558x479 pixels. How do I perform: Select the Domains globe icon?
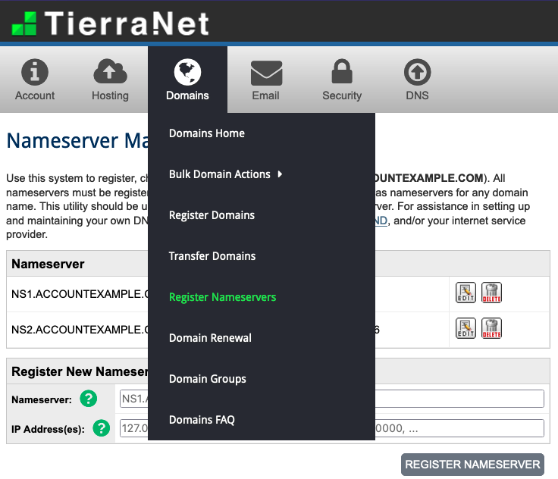pos(187,72)
